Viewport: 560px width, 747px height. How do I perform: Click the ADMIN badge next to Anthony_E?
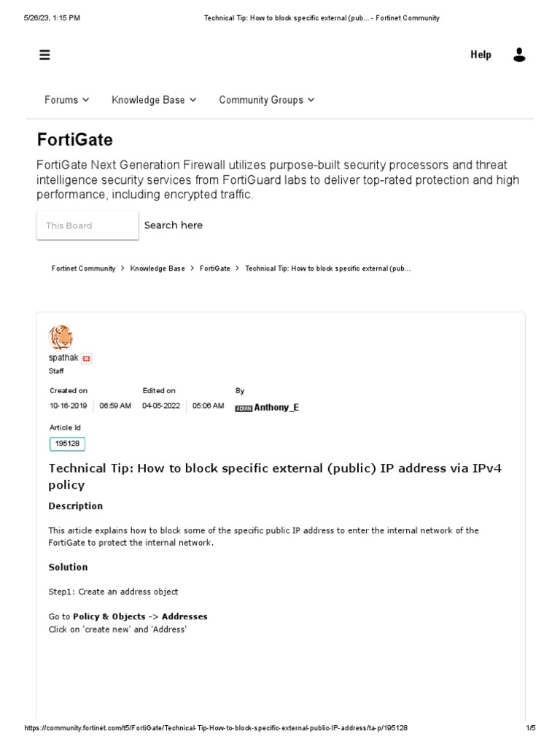click(244, 408)
